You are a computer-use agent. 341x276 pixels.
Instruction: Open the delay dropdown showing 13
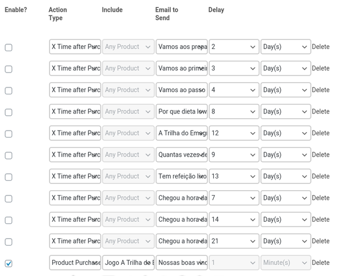click(234, 176)
